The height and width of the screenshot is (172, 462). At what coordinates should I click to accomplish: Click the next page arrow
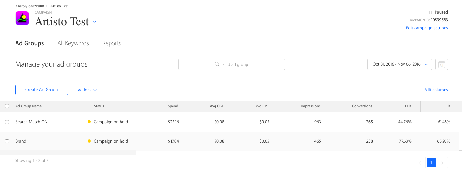coord(442,163)
